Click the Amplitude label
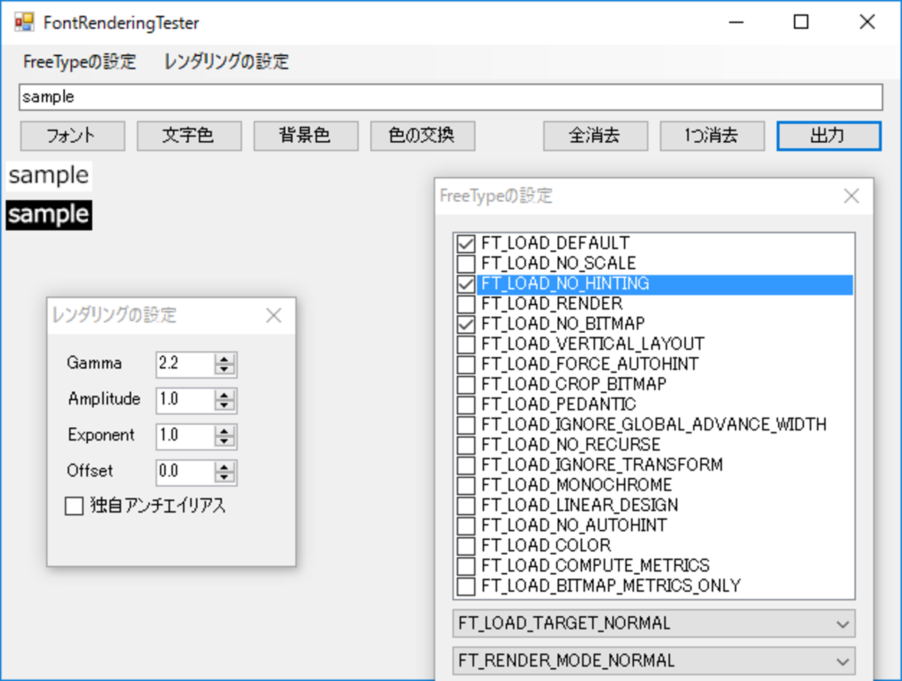This screenshot has height=681, width=902. click(x=104, y=399)
